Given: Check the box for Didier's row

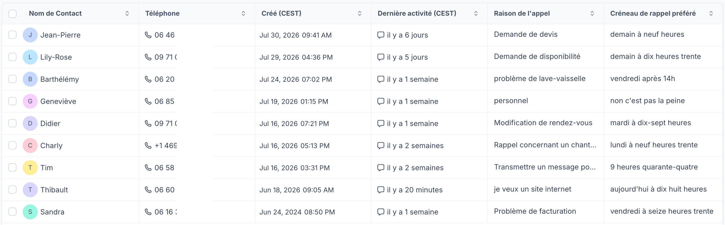Looking at the screenshot, I should pos(12,123).
